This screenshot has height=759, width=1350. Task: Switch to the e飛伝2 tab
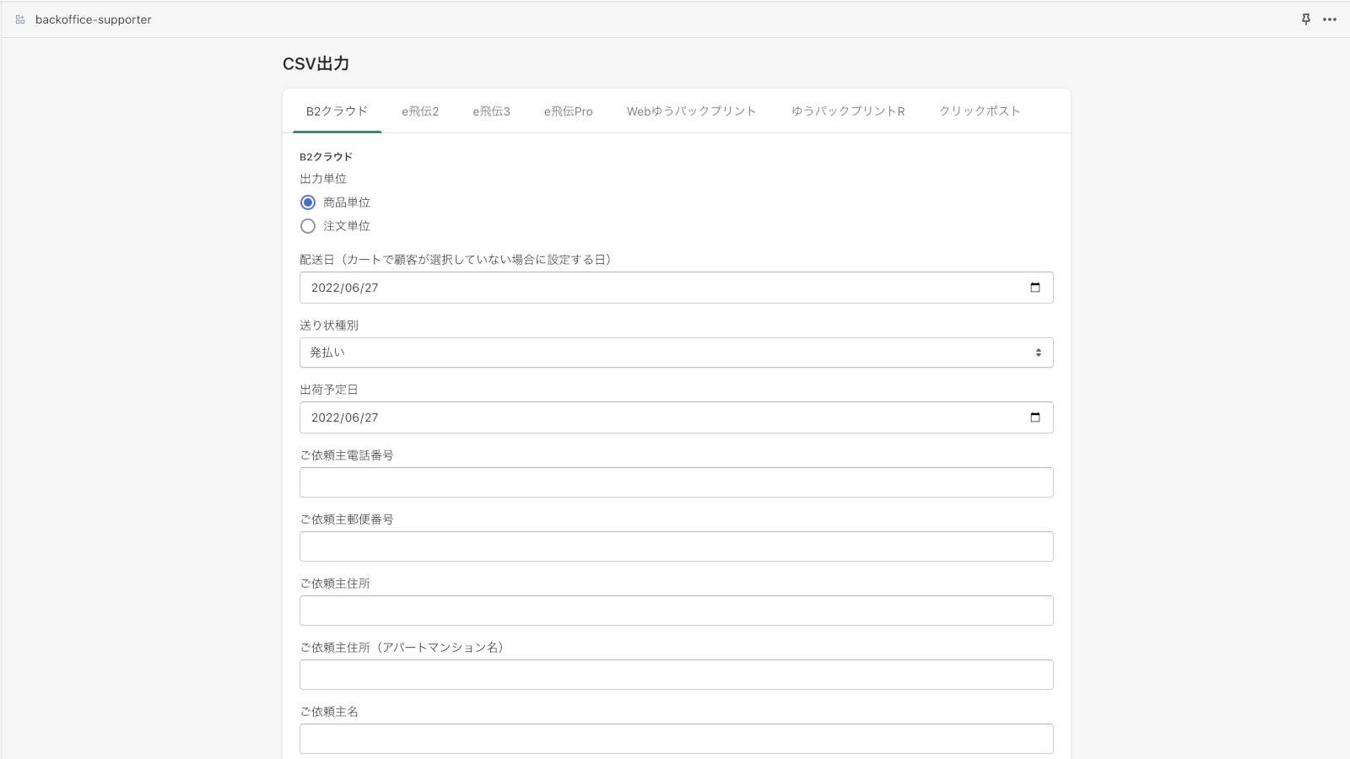point(420,111)
